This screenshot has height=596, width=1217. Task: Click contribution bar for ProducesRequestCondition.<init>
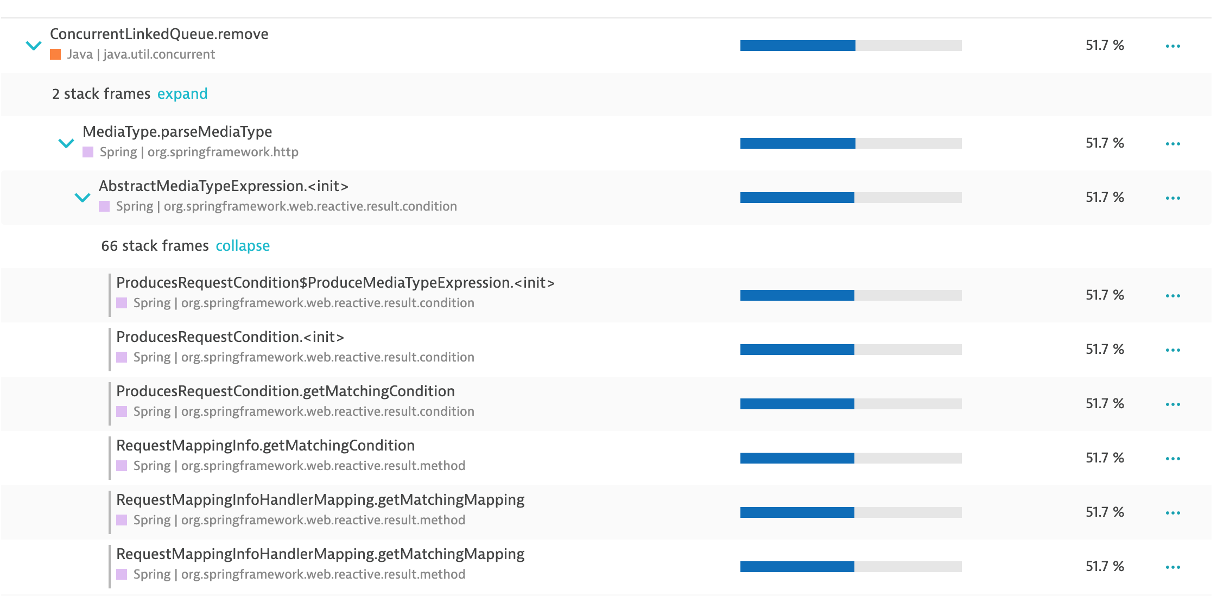click(x=851, y=350)
